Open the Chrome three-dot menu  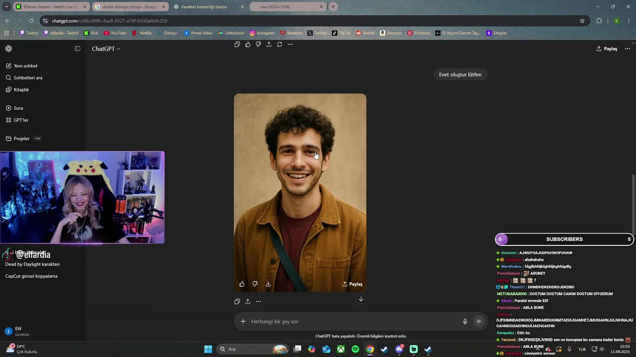pyautogui.click(x=629, y=21)
